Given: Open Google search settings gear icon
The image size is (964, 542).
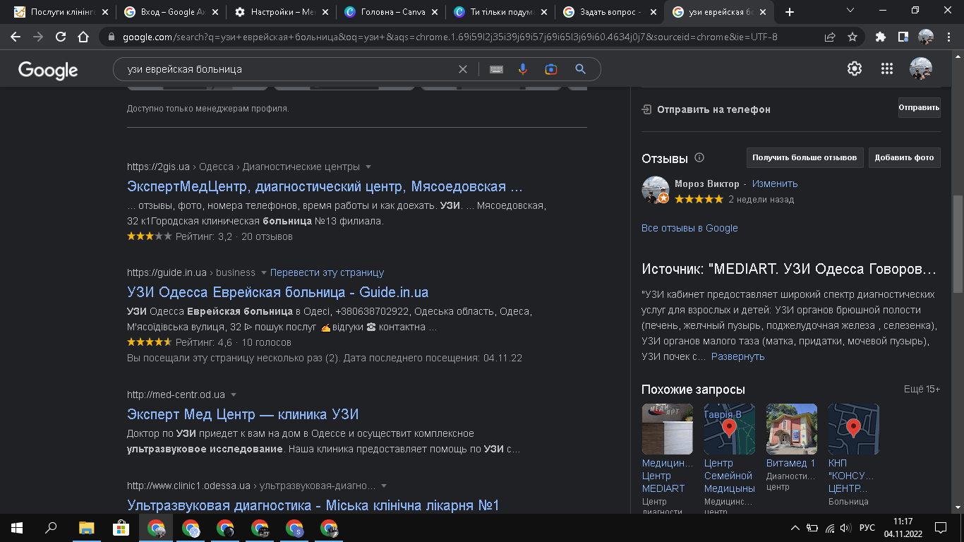Looking at the screenshot, I should tap(855, 68).
